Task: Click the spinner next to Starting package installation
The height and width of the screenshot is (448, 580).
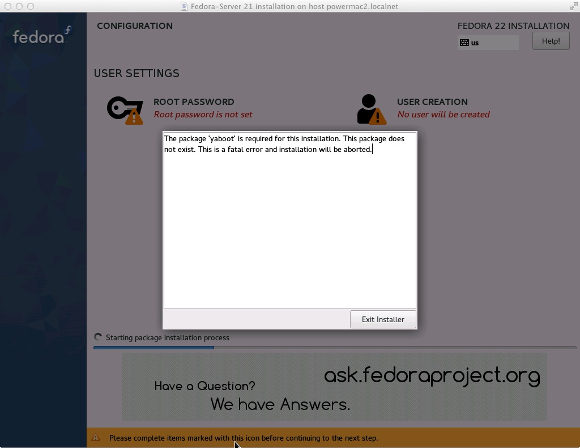Action: tap(98, 337)
